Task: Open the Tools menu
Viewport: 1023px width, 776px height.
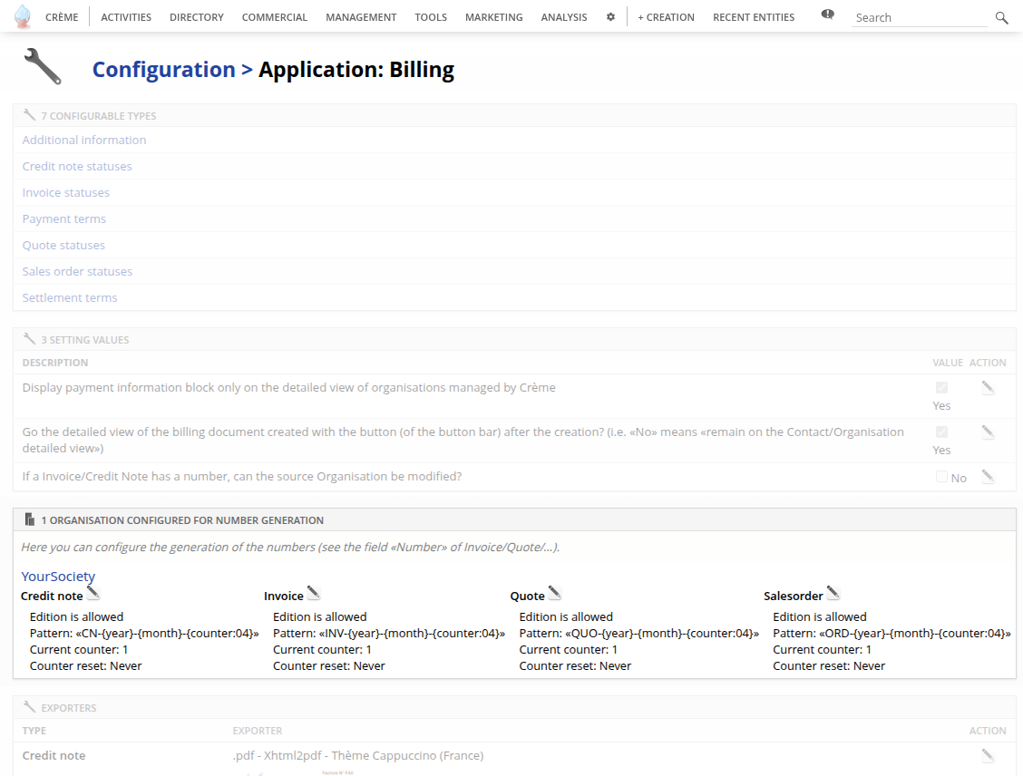Action: (431, 17)
